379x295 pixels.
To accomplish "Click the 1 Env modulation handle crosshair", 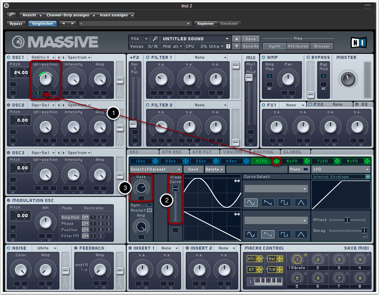I will click(155, 161).
